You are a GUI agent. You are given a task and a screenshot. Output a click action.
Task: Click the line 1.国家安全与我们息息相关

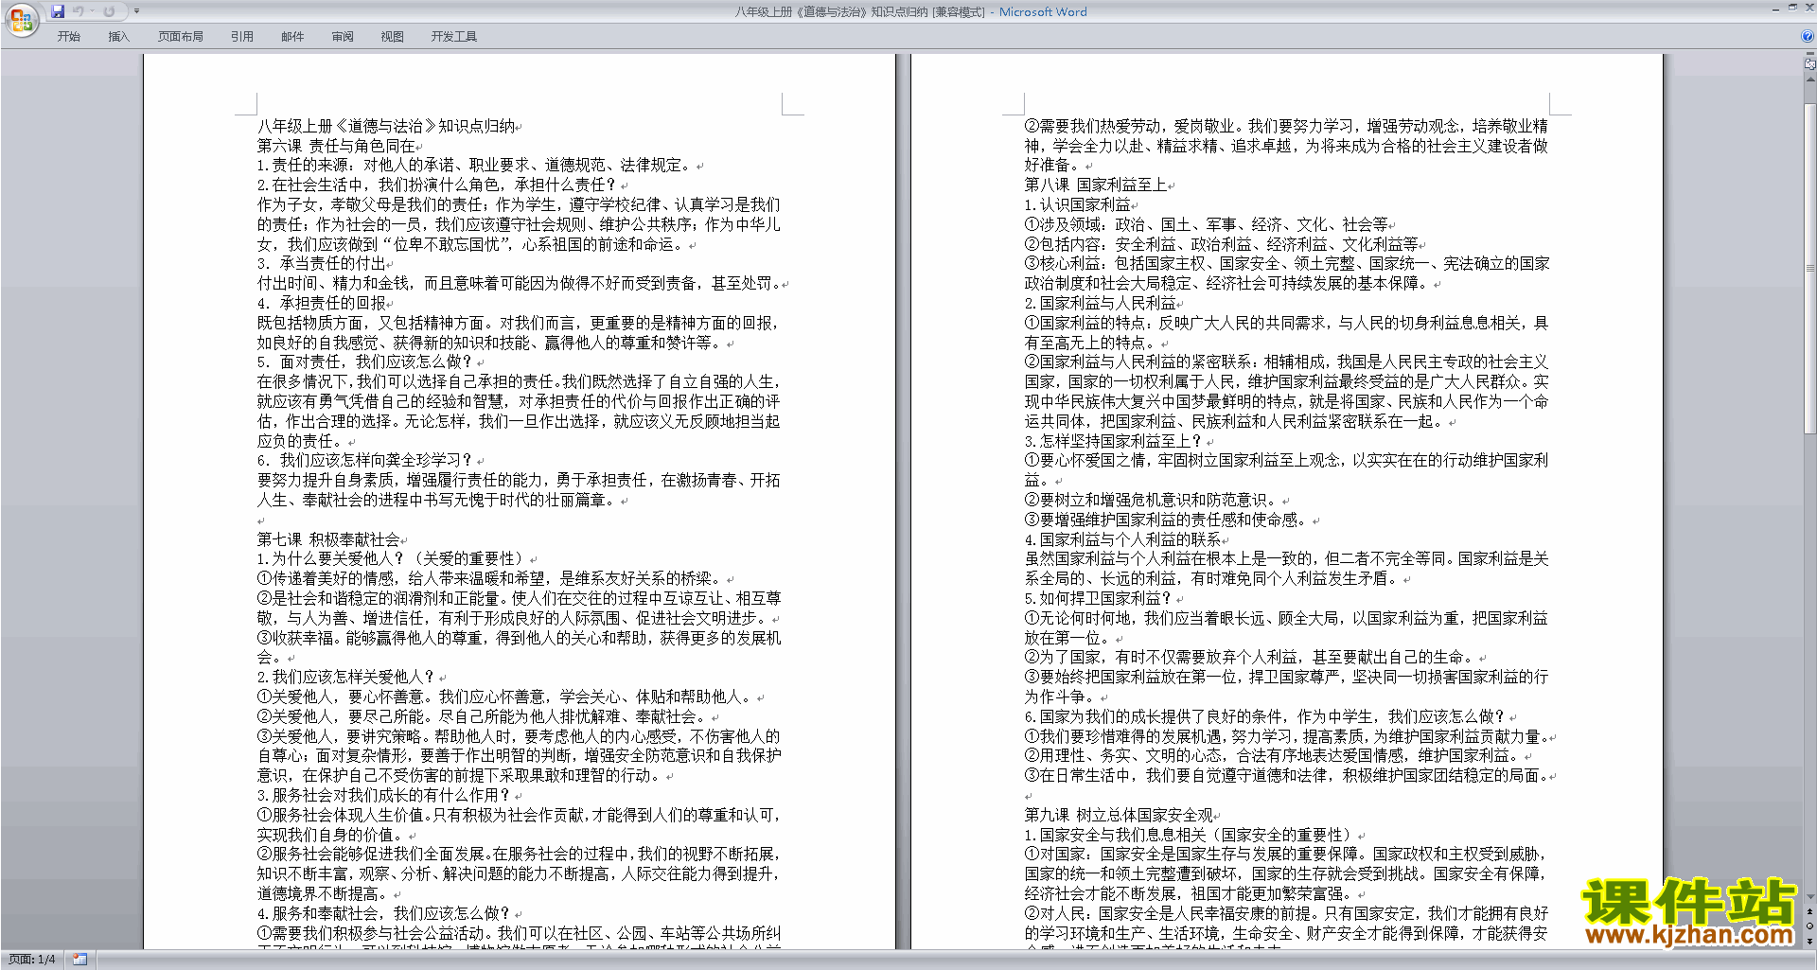[1189, 835]
